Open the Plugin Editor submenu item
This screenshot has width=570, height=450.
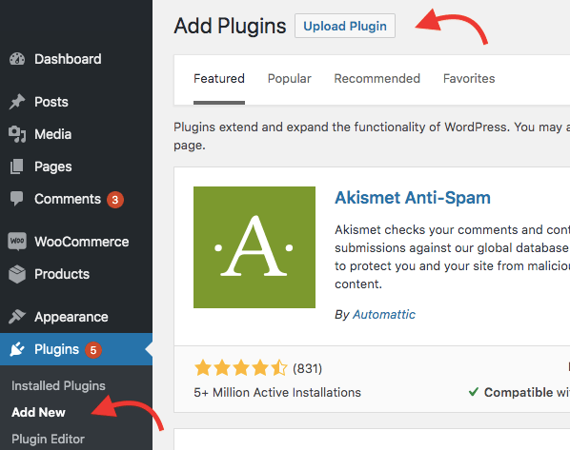pyautogui.click(x=48, y=440)
